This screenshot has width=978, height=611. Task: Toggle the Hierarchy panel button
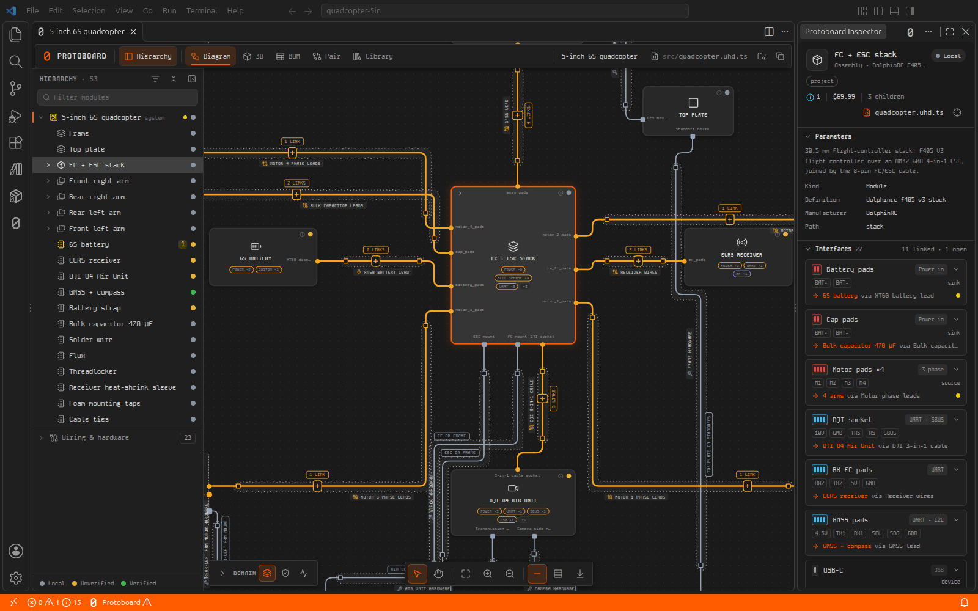click(148, 56)
